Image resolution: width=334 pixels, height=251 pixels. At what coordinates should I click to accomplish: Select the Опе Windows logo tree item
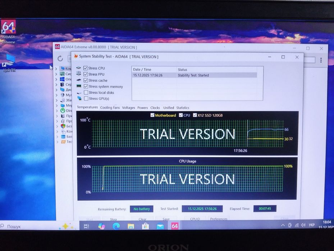(x=65, y=79)
